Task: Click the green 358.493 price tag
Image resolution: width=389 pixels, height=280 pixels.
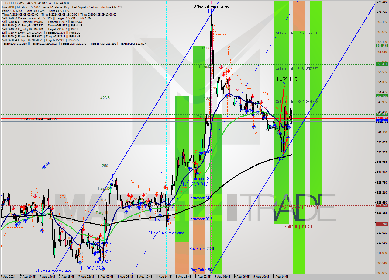Action: [382, 64]
